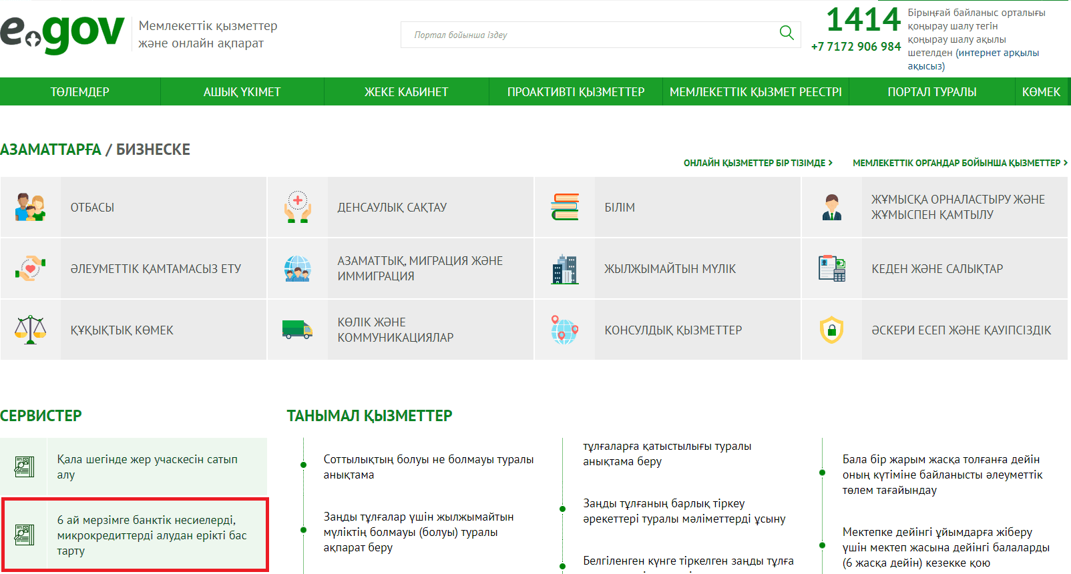Open Заңды тұлғаның барлық тіркеу әрекеттері link

[684, 511]
